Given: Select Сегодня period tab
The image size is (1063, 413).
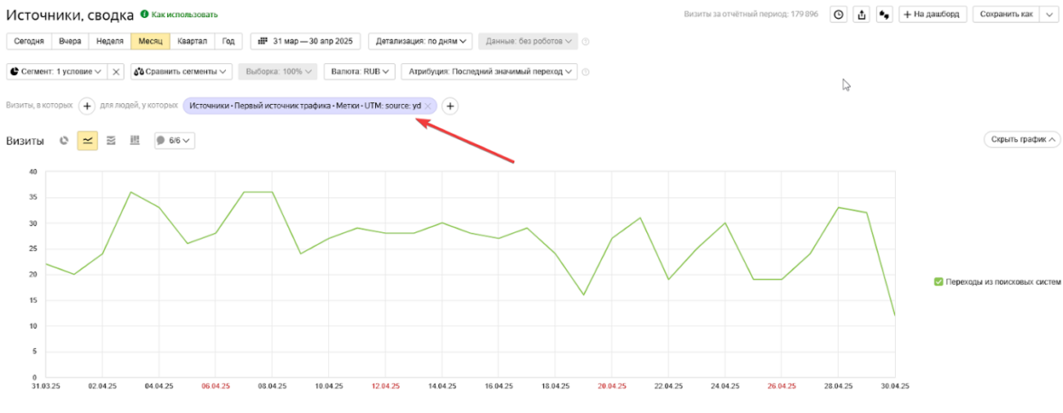Looking at the screenshot, I should [x=29, y=41].
